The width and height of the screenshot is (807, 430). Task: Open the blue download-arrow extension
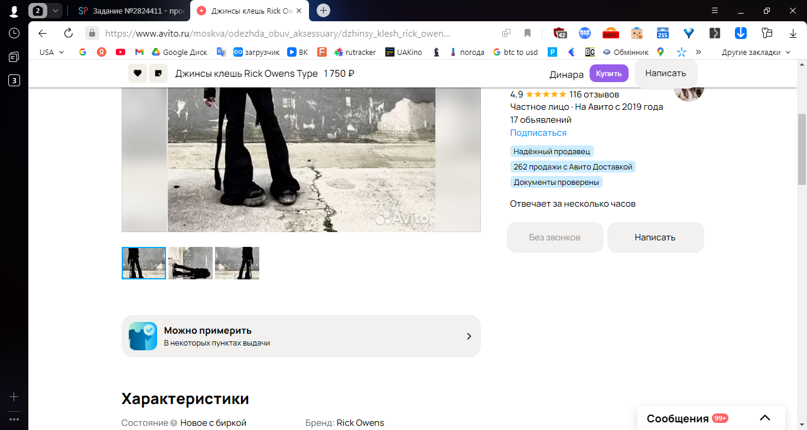click(741, 33)
